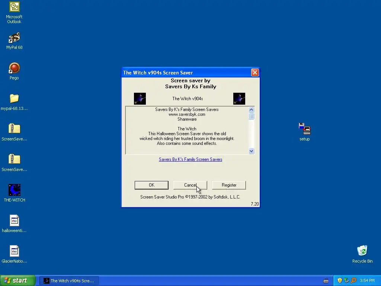The width and height of the screenshot is (381, 286).
Task: Click The Witch v904s label
Action: (188, 99)
